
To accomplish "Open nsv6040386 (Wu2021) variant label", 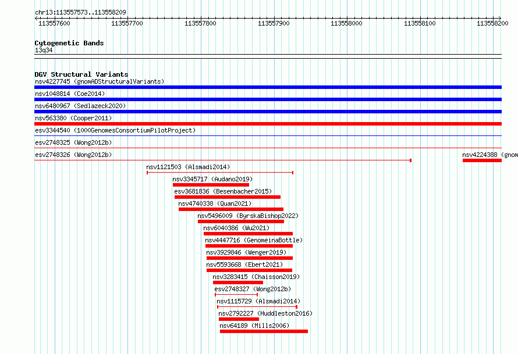I will 236,228.
